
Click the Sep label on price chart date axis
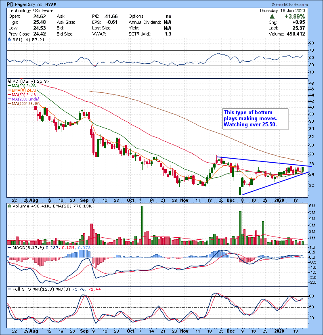point(84,201)
